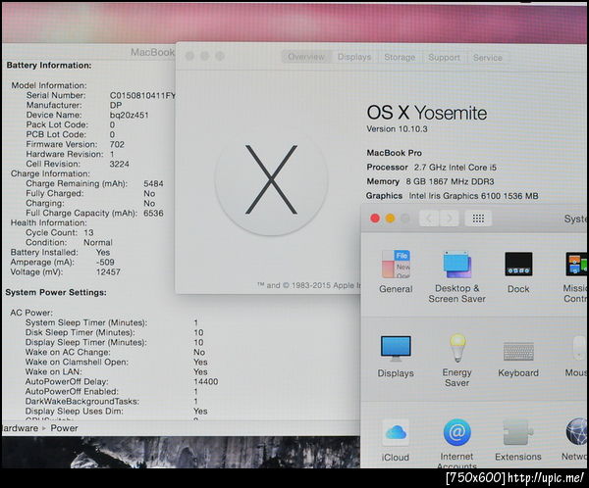This screenshot has width=589, height=488.
Task: Click Hardware in the System Information path bar
Action: [20, 428]
